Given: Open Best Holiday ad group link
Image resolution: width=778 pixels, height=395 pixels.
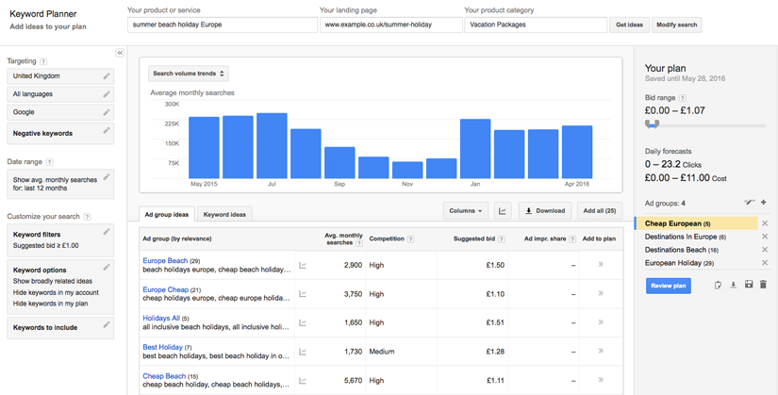Looking at the screenshot, I should [x=163, y=347].
